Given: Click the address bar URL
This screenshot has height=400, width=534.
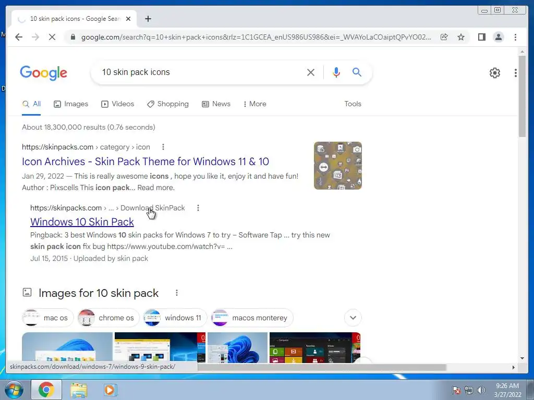Looking at the screenshot, I should [256, 37].
